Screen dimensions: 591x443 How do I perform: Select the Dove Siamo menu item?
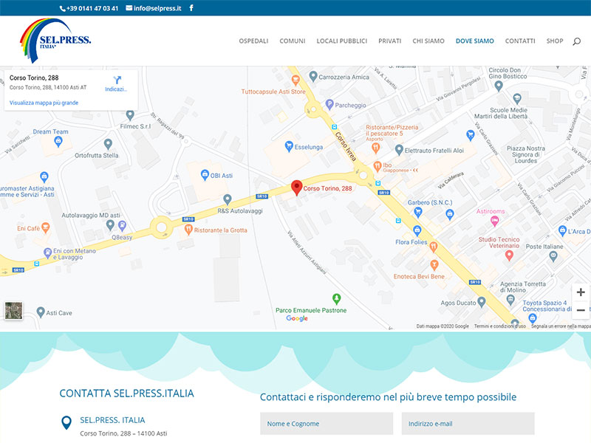475,41
